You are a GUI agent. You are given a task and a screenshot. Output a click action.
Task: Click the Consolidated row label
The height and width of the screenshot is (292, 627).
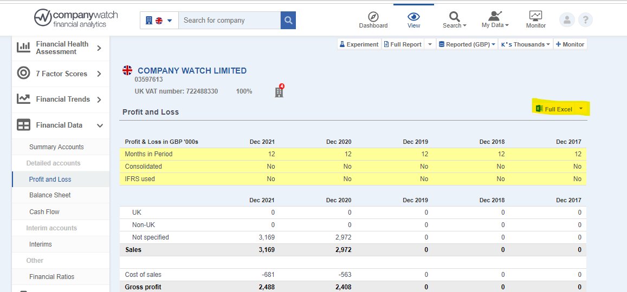[143, 167]
